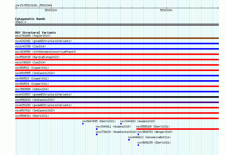Click the purple nsv6582633 variant bar

[117, 102]
